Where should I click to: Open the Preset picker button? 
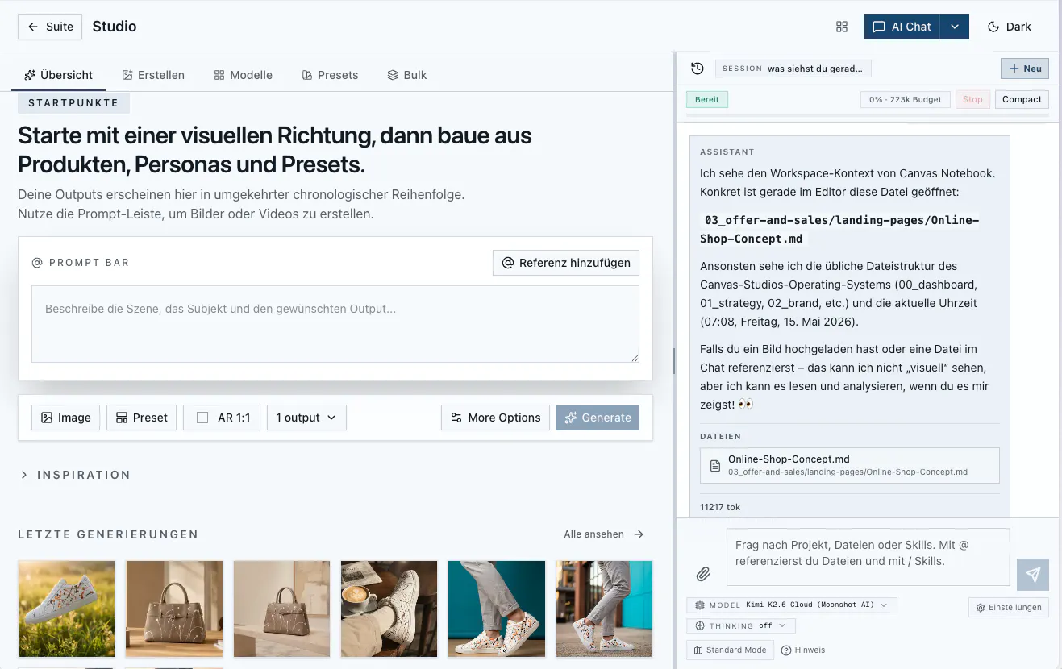tap(142, 418)
